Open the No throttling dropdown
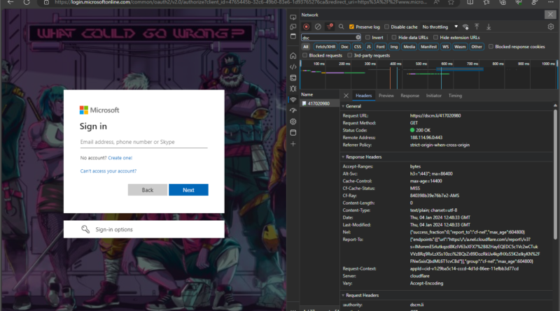 coord(440,27)
